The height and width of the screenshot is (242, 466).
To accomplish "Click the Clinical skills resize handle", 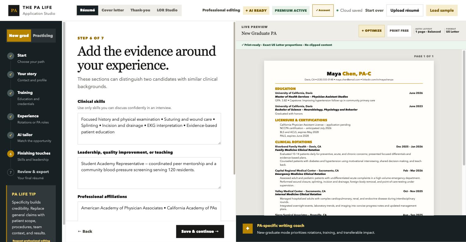I will click(219, 143).
